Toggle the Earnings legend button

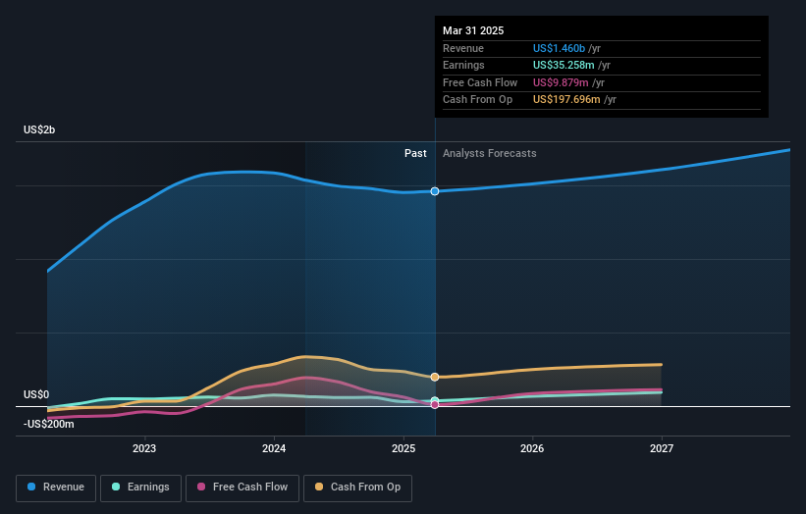click(140, 488)
